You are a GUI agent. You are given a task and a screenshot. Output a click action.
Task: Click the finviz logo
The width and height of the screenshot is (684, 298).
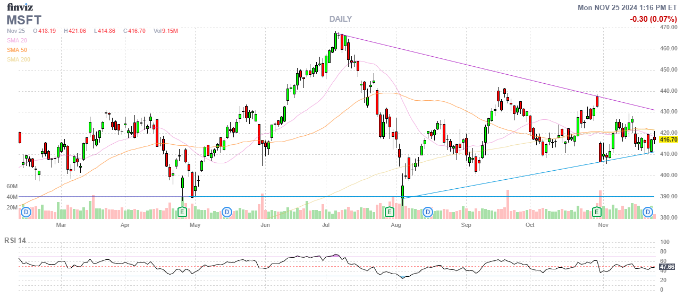coord(19,7)
